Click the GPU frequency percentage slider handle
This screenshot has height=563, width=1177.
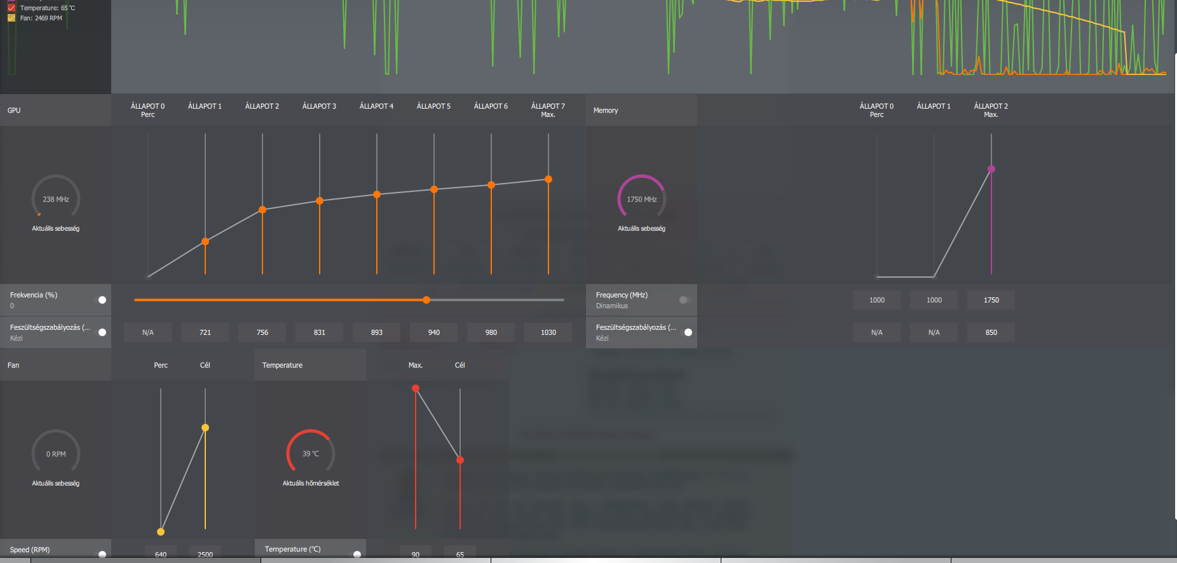[426, 300]
